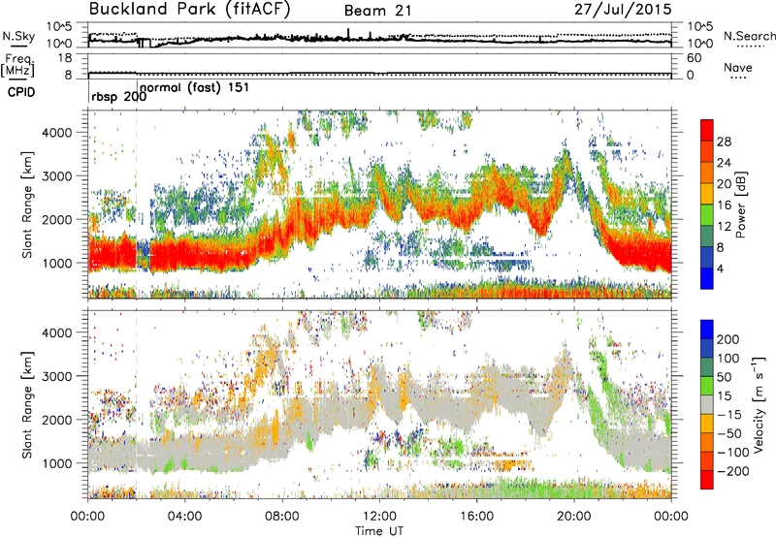This screenshot has height=537, width=776.
Task: Click the "Freq. [MHz]" label
Action: [x=17, y=64]
